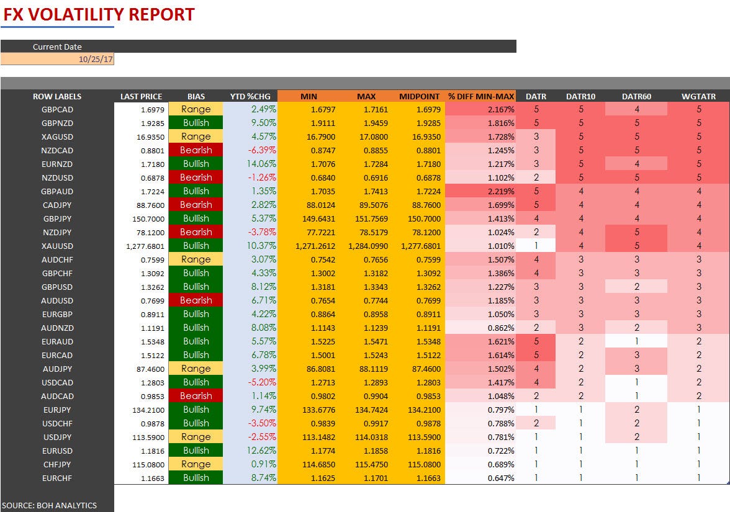The image size is (730, 512).
Task: Select the GBPCHF row label
Action: click(x=57, y=274)
